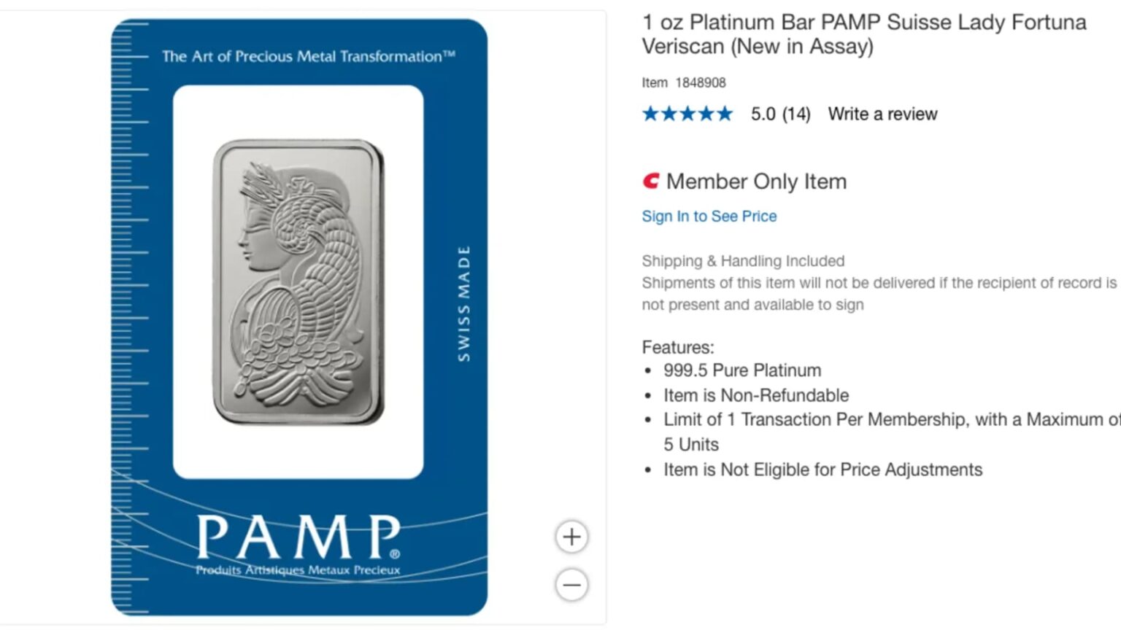Click the first blue rating star
Viewport: 1121px width, 630px height.
(650, 114)
